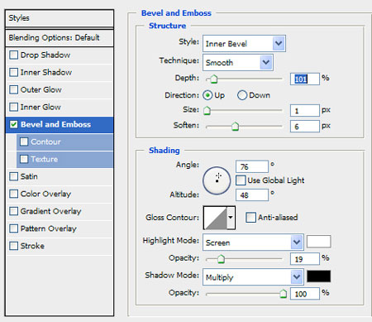Viewport: 372px width, 322px height.
Task: Click the Soften slider handle
Action: [235, 127]
